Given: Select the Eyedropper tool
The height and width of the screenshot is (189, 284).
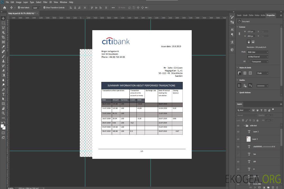Looking at the screenshot, I should coord(3,47).
